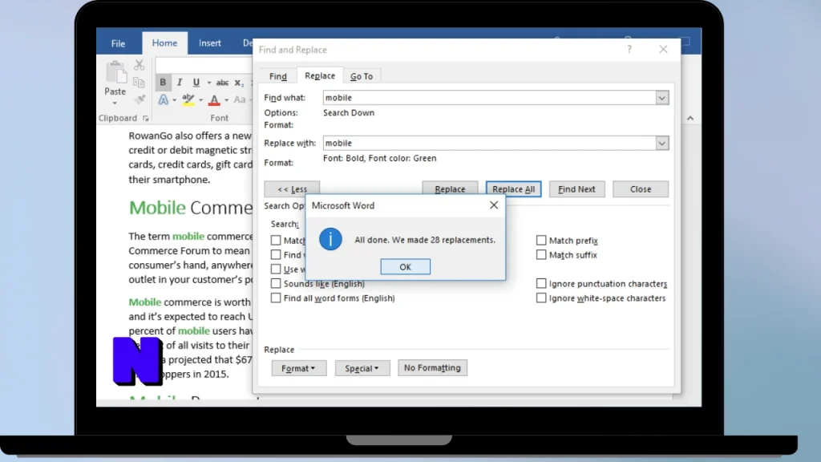Click the text highlight color pen
Viewport: 821px width, 462px height.
(x=188, y=99)
